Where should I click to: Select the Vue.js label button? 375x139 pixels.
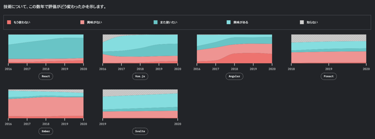[x=140, y=76]
